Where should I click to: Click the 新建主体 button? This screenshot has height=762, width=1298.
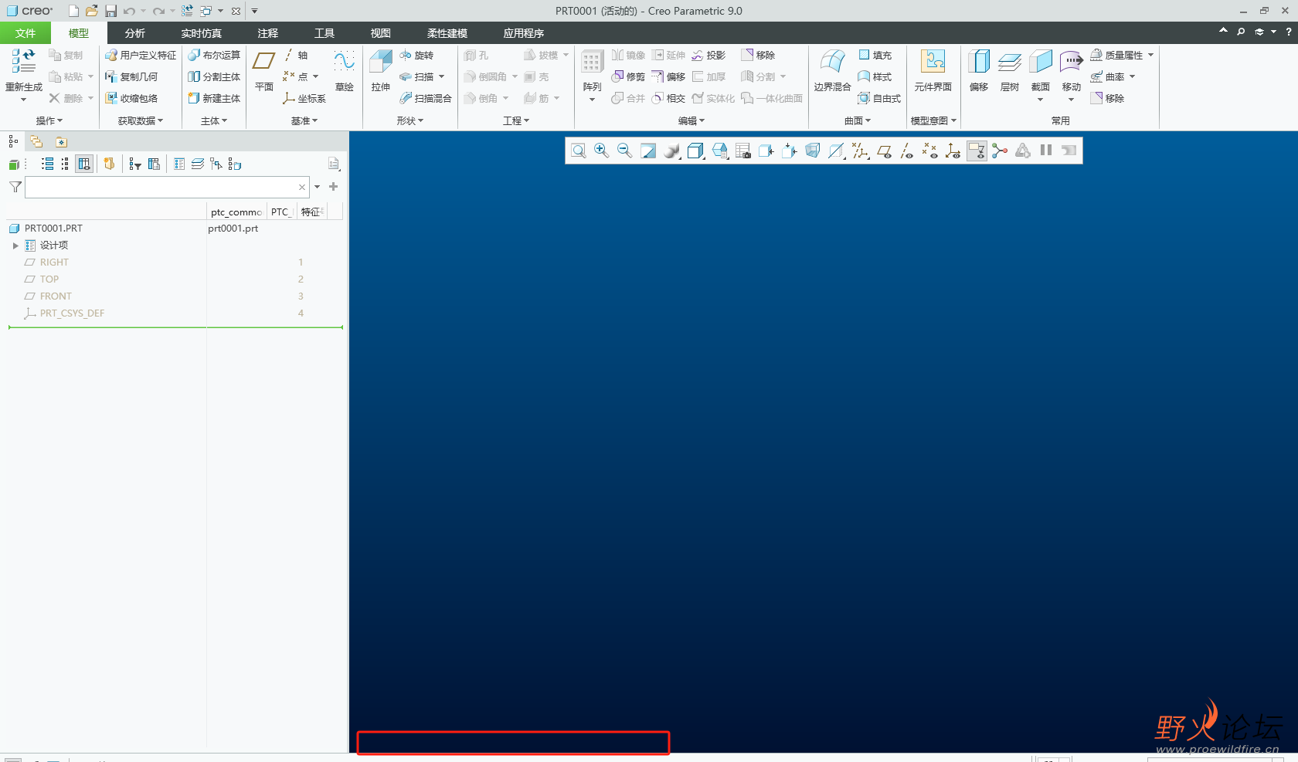tap(214, 99)
